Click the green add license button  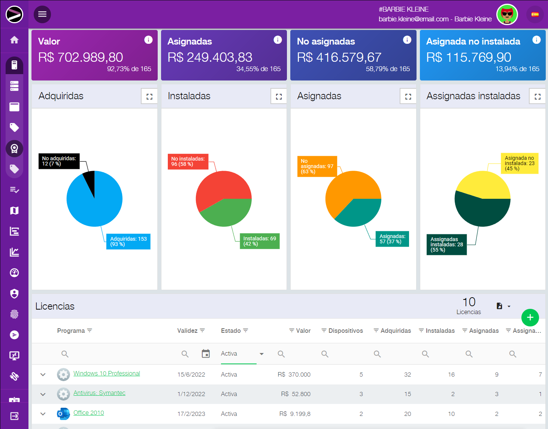tap(530, 317)
